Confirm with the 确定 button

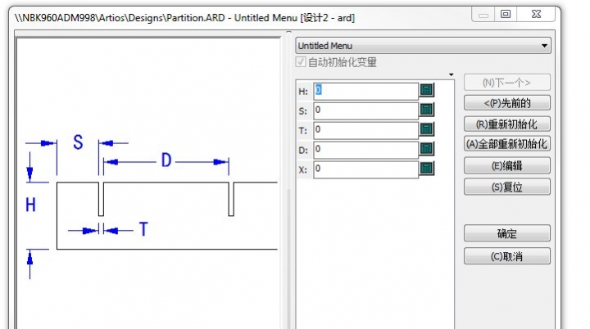coord(506,234)
